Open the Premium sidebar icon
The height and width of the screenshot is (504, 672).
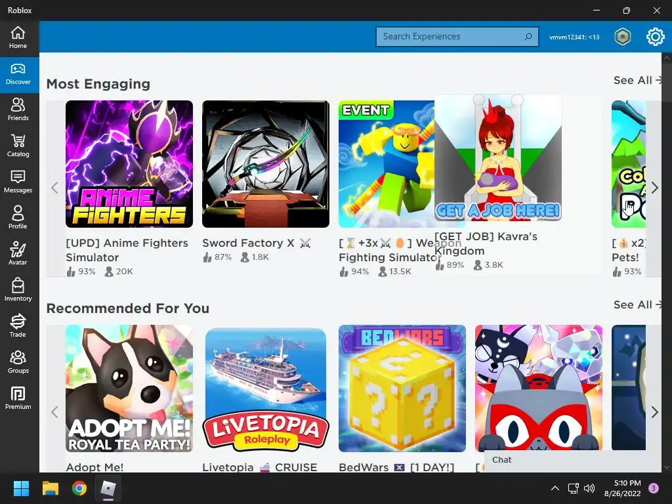tap(18, 398)
